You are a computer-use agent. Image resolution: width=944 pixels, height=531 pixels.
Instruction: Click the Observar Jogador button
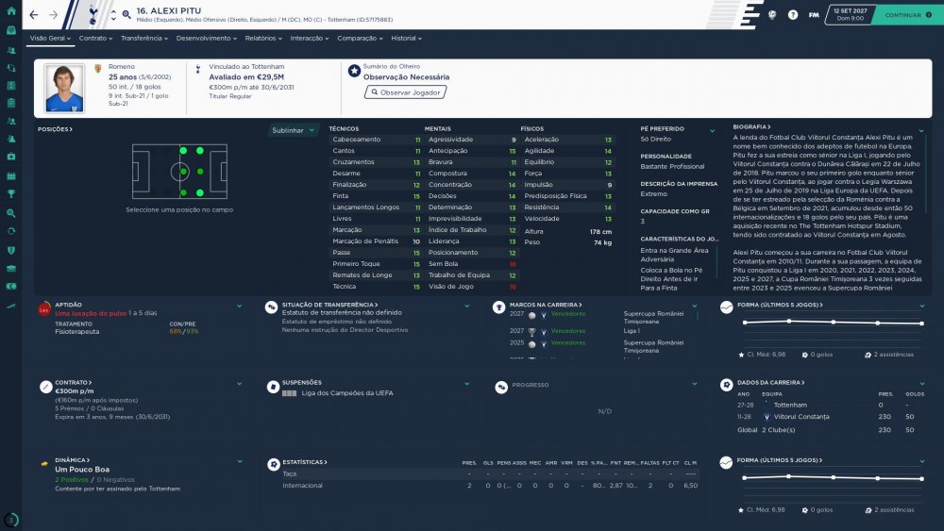405,92
